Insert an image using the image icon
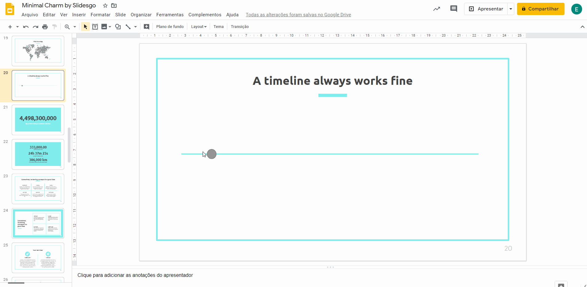This screenshot has width=587, height=287. click(104, 27)
